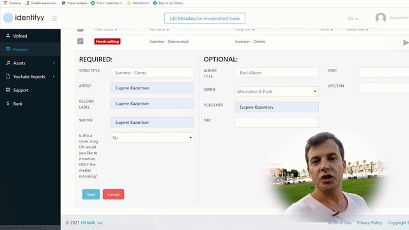
Task: Open the Fiverr bookmark in bookmarks bar
Action: (x=107, y=3)
